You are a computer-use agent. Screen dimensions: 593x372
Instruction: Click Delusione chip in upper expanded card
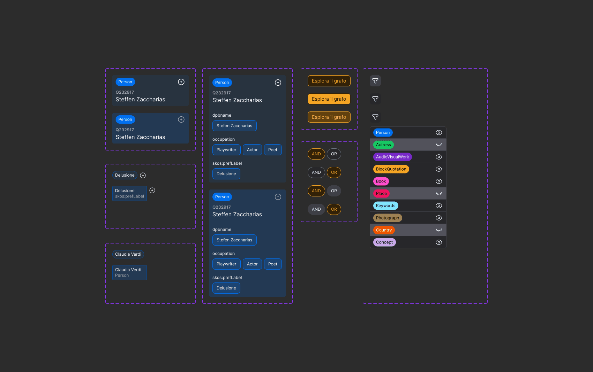(226, 174)
